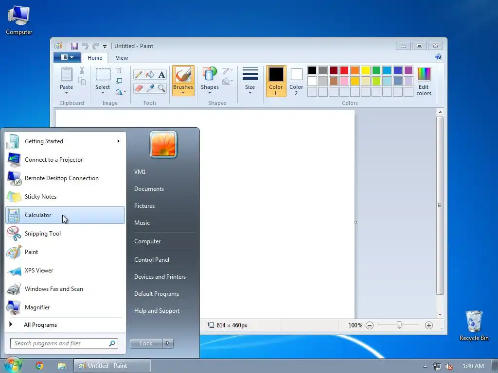Open Calculator from Start menu
Image resolution: width=498 pixels, height=373 pixels.
tap(65, 215)
